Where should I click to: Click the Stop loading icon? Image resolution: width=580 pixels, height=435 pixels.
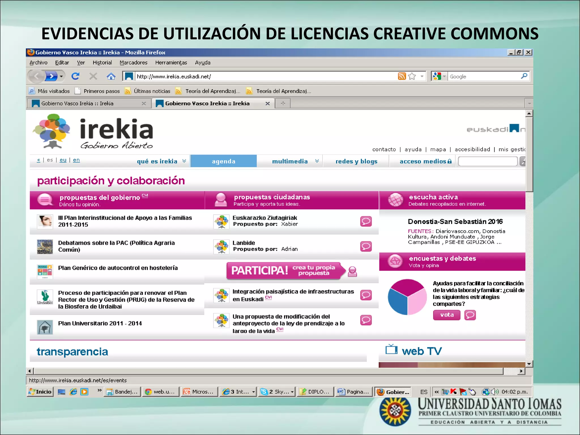pyautogui.click(x=93, y=76)
